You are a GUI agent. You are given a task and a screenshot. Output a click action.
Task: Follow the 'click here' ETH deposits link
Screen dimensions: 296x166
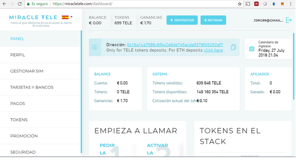point(213,50)
